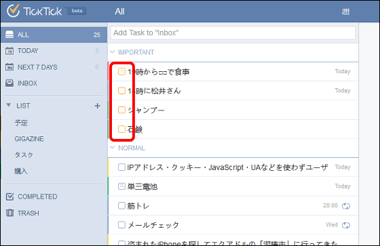Check off the 石鹸 task
Image resolution: width=380 pixels, height=246 pixels.
pos(121,129)
